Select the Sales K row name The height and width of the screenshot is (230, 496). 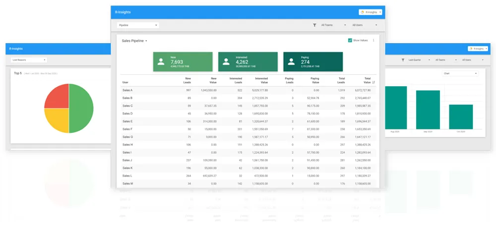coord(127,168)
